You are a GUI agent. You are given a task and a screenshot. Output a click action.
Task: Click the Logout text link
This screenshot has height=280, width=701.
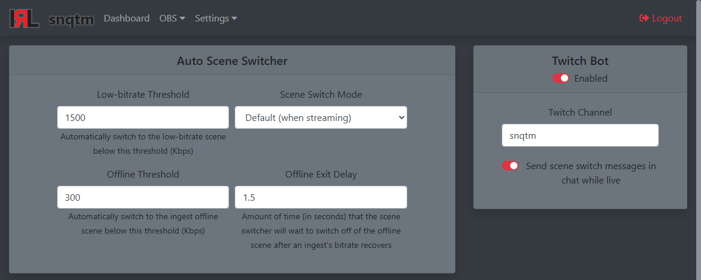[x=667, y=18]
